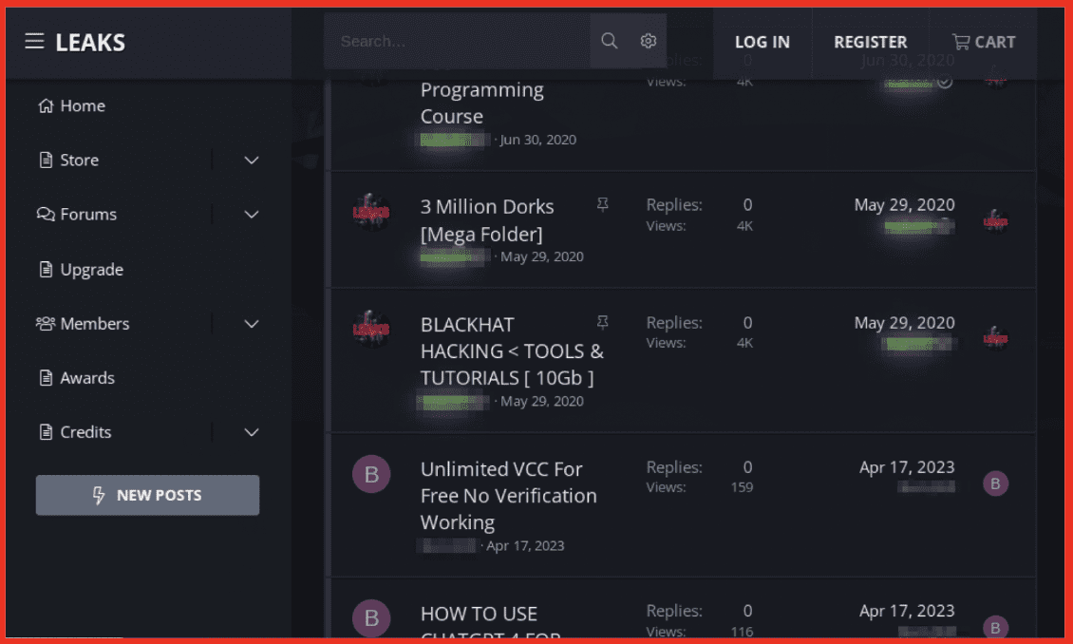Open Awards in the sidebar
The height and width of the screenshot is (644, 1073).
(x=77, y=378)
